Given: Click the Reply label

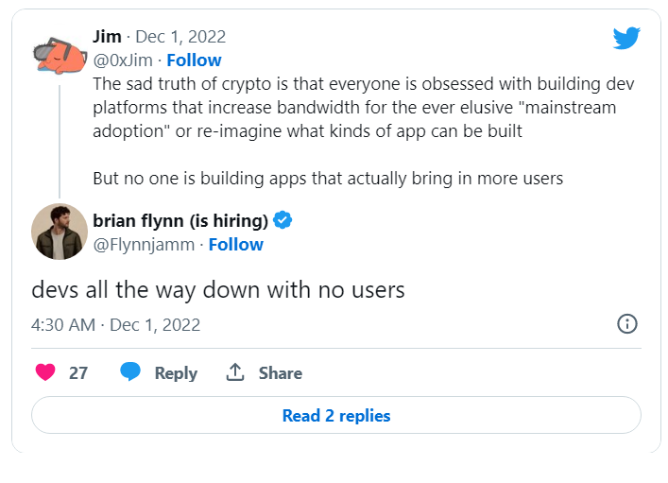Looking at the screenshot, I should click(x=176, y=373).
